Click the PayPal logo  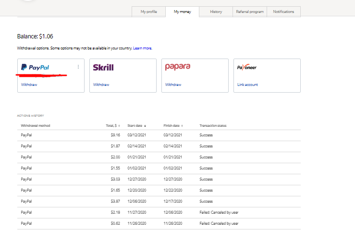[35, 67]
